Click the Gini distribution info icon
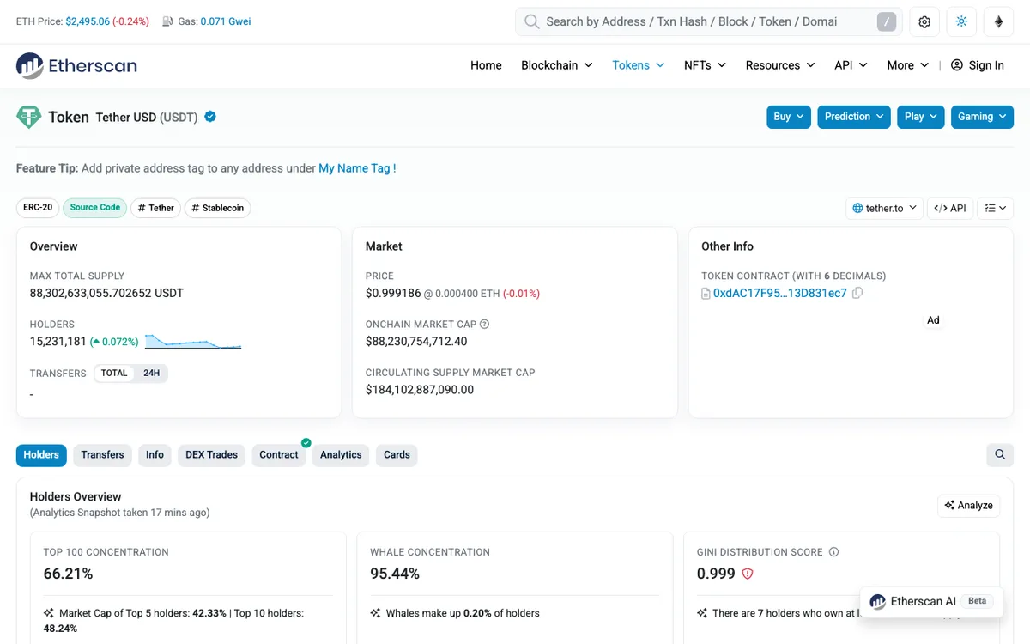 833,552
